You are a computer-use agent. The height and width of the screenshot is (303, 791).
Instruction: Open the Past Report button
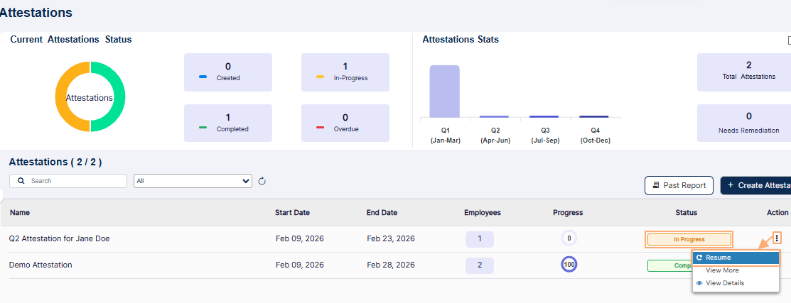(x=679, y=185)
